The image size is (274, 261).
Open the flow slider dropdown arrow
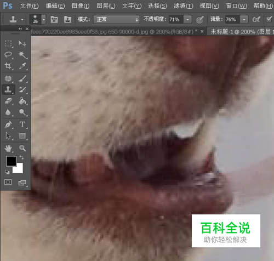(244, 19)
